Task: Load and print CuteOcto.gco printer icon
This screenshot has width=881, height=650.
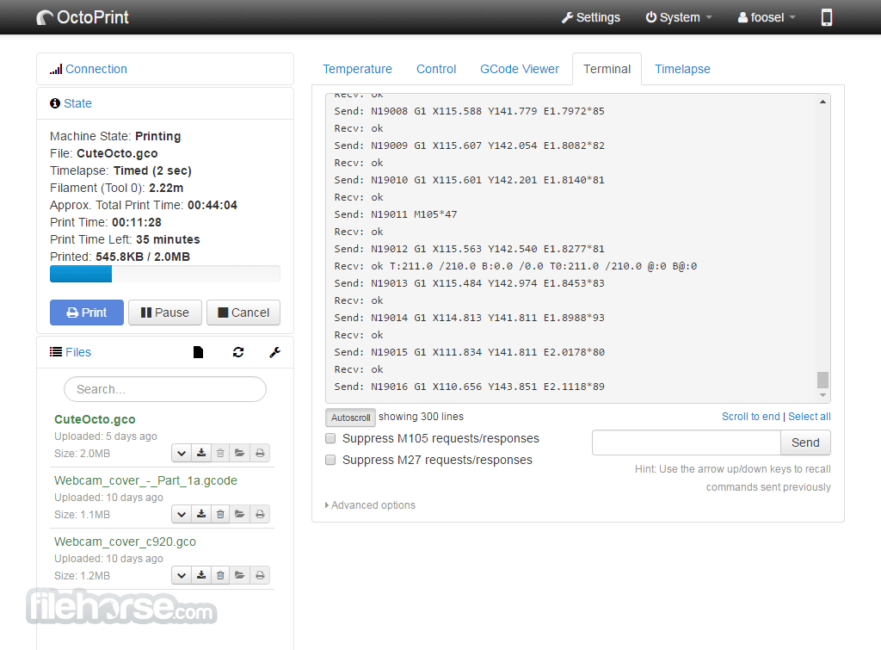Action: 260,453
